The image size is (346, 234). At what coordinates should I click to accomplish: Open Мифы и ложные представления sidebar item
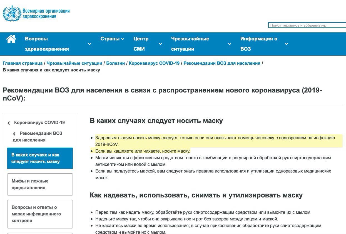coord(40,184)
